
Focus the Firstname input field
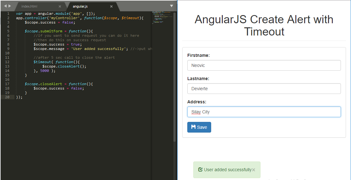[x=264, y=65]
